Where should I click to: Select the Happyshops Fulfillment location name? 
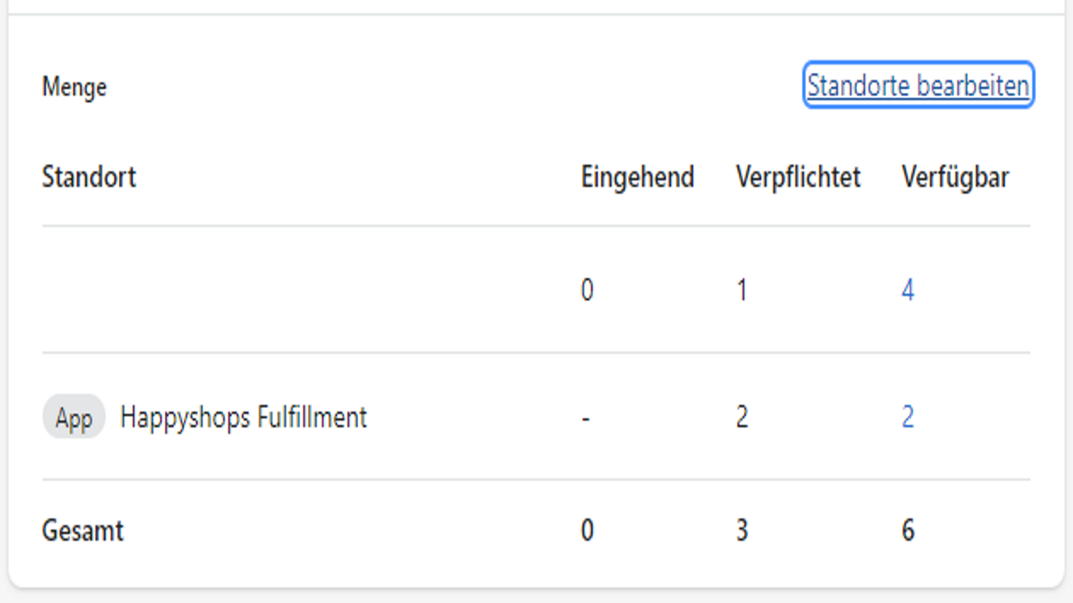[243, 417]
